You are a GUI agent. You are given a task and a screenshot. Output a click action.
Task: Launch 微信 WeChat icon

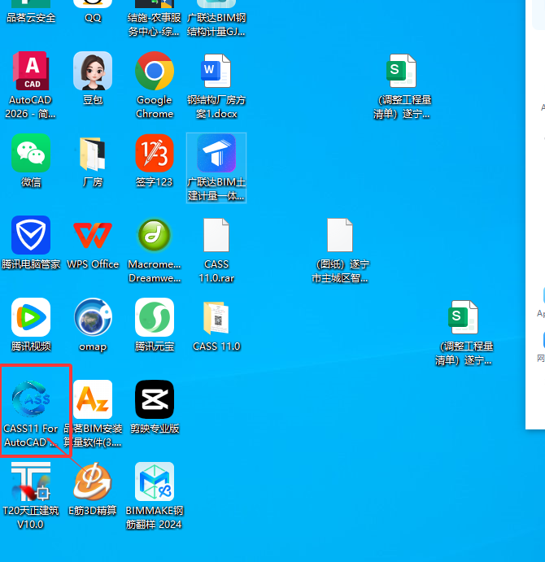[x=31, y=153]
